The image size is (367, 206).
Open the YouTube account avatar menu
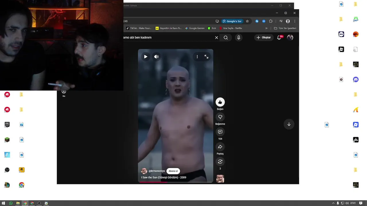point(290,37)
